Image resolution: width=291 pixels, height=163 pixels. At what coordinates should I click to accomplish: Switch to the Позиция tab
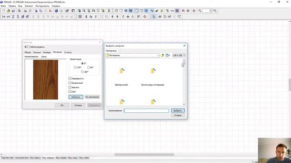[37, 53]
